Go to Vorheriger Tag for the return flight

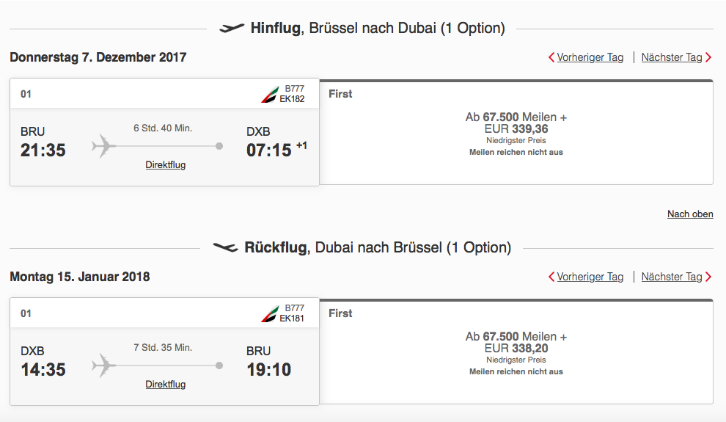point(590,277)
